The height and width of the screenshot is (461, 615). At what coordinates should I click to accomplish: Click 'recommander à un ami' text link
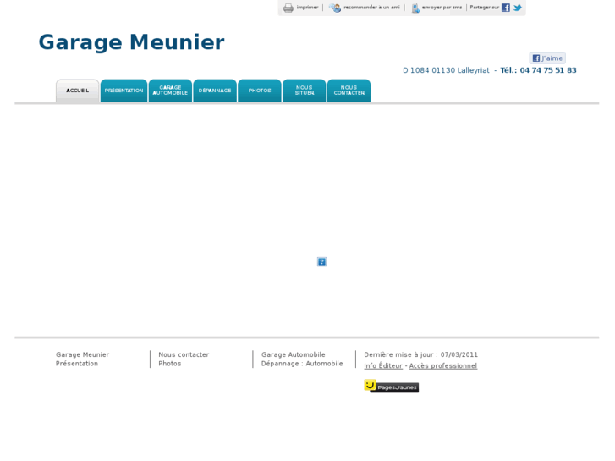tap(371, 8)
